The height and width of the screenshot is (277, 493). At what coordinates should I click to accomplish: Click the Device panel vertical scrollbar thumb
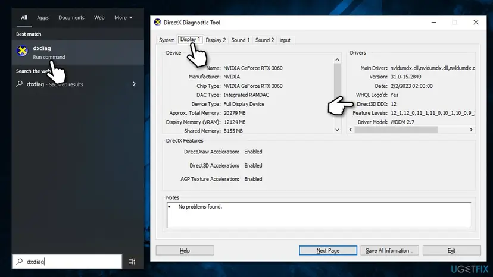[x=337, y=81]
